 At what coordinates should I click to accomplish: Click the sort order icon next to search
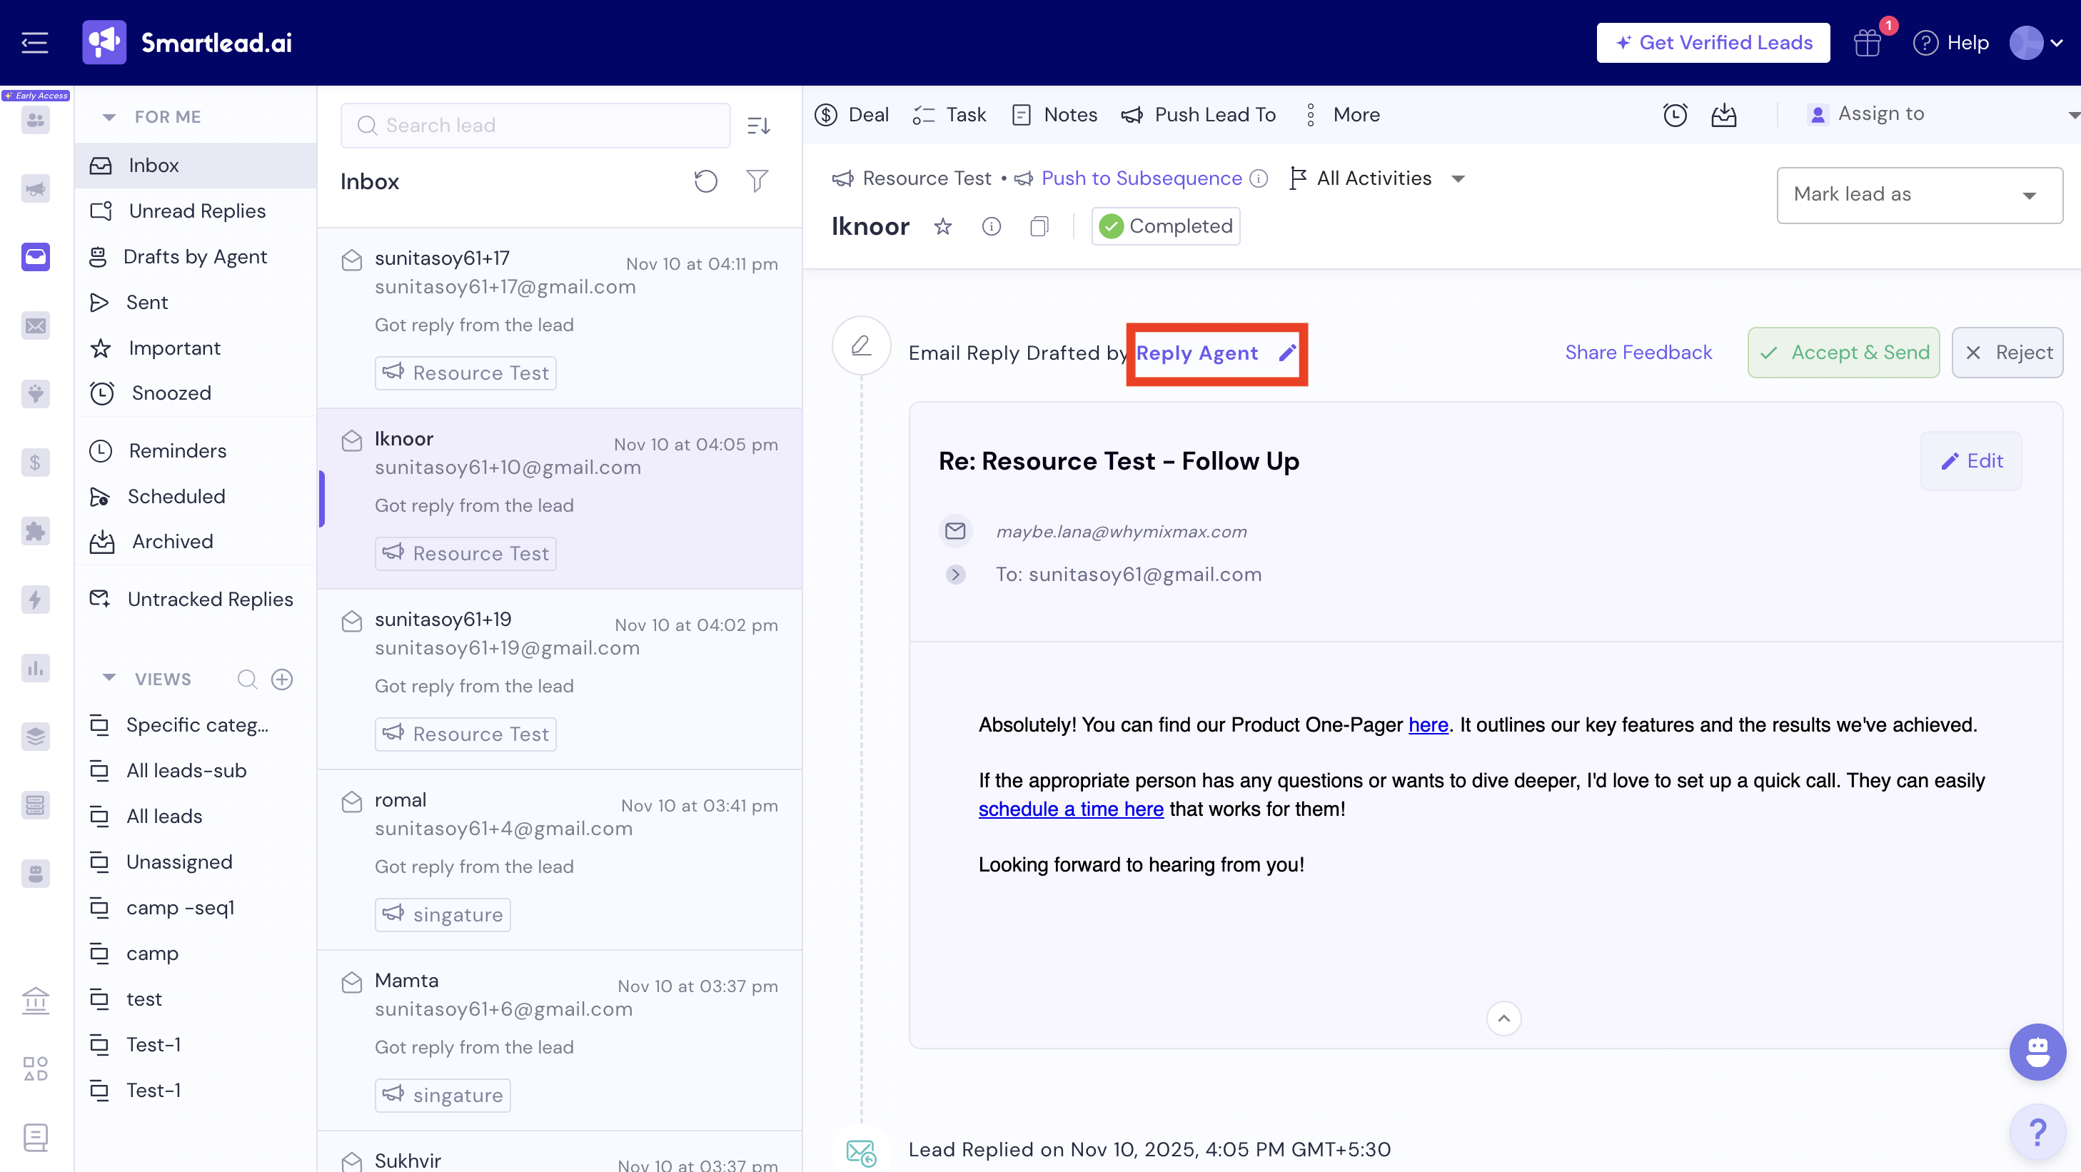(757, 126)
